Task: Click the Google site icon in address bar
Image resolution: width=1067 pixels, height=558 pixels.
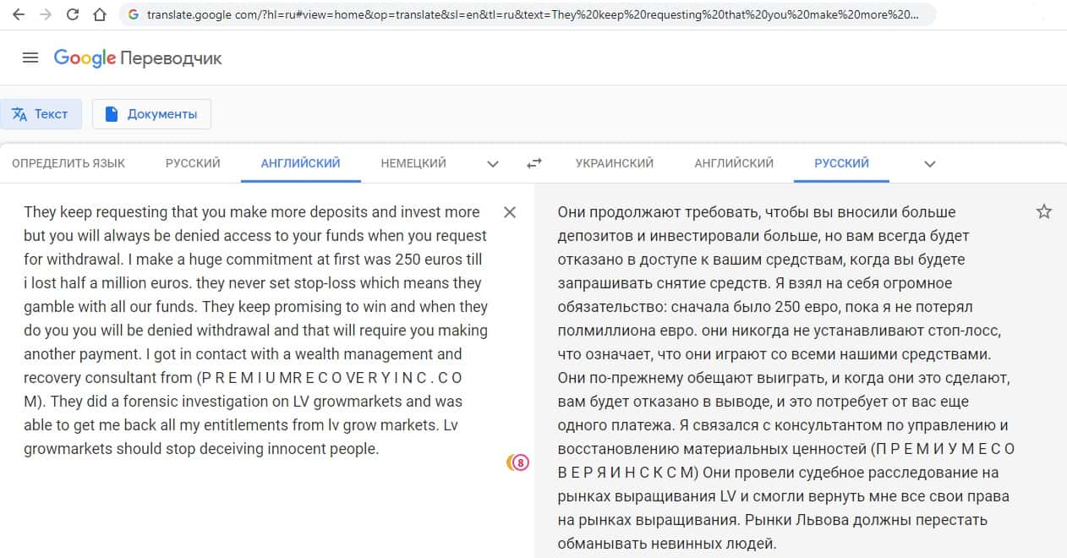Action: 134,14
